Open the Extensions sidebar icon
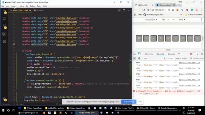The height and width of the screenshot is (115, 205). click(x=4, y=42)
